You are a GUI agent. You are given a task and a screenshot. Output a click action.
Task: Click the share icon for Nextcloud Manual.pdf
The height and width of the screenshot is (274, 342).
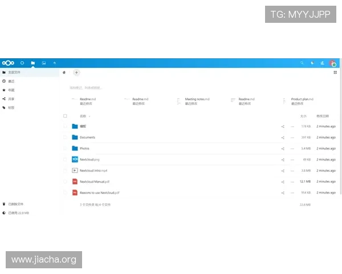283,182
